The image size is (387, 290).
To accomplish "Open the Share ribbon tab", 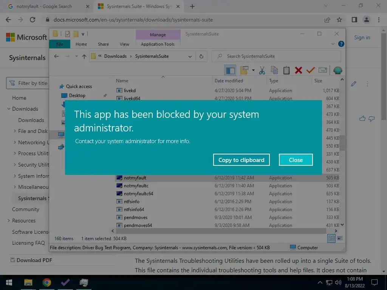I will pyautogui.click(x=103, y=44).
